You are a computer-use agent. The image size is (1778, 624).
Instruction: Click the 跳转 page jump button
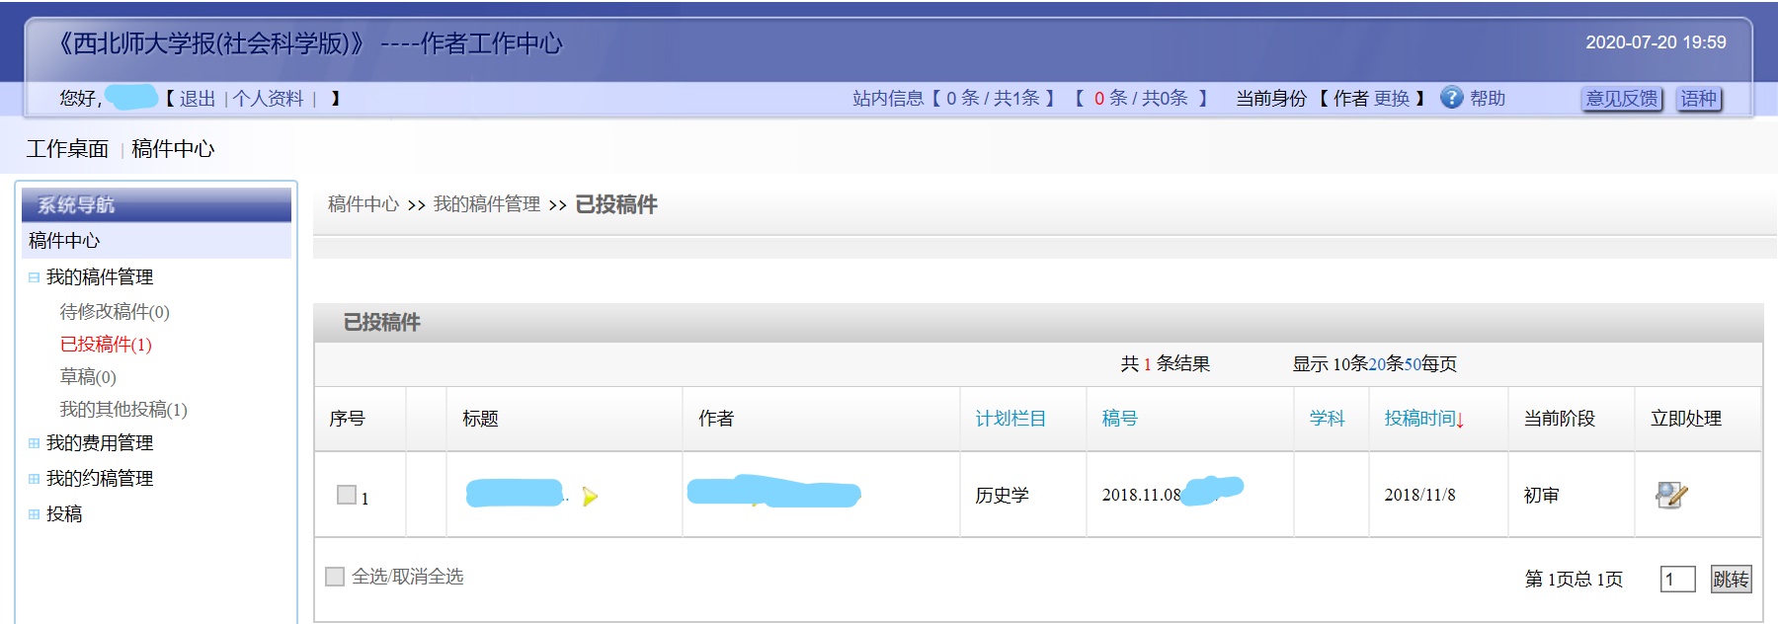(1731, 580)
